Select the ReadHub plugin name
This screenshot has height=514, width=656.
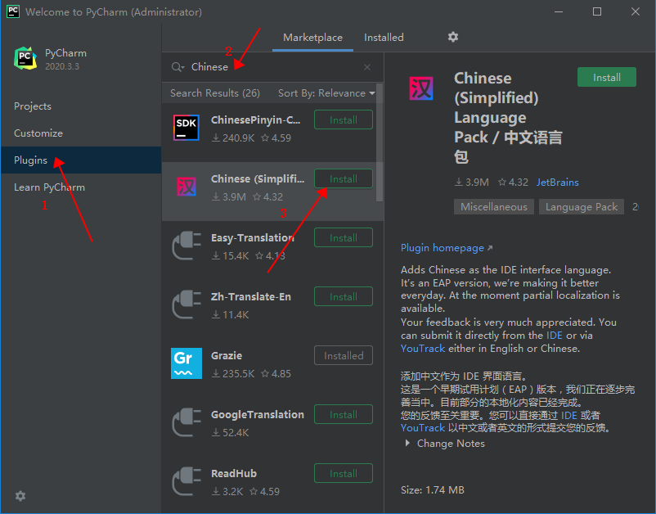click(234, 473)
